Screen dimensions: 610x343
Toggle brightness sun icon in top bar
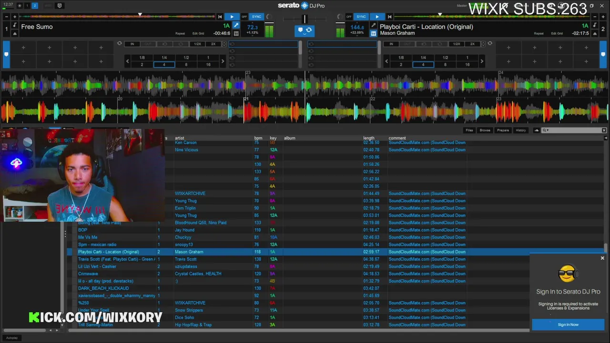pyautogui.click(x=20, y=6)
